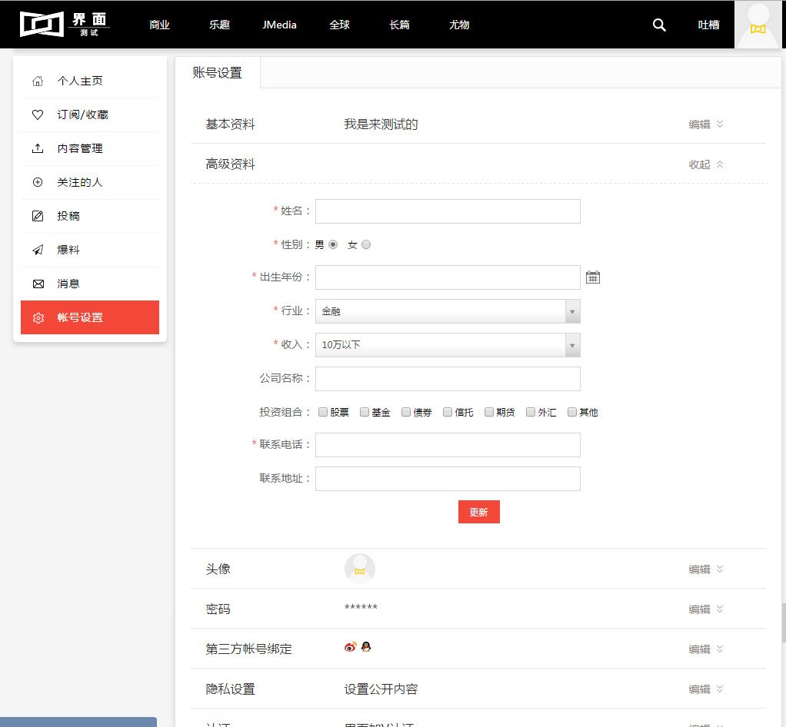Click the 姓名 input field

(x=448, y=211)
